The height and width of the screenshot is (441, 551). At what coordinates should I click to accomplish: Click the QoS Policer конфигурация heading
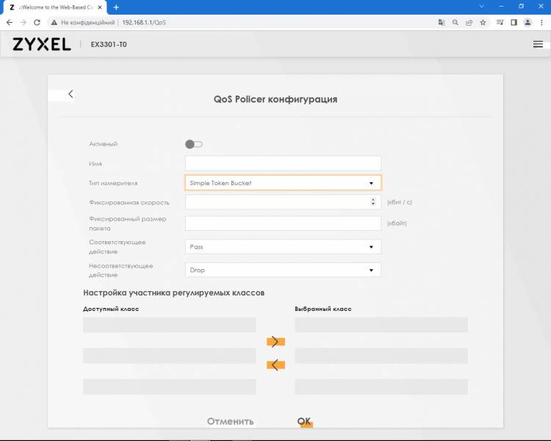point(275,99)
